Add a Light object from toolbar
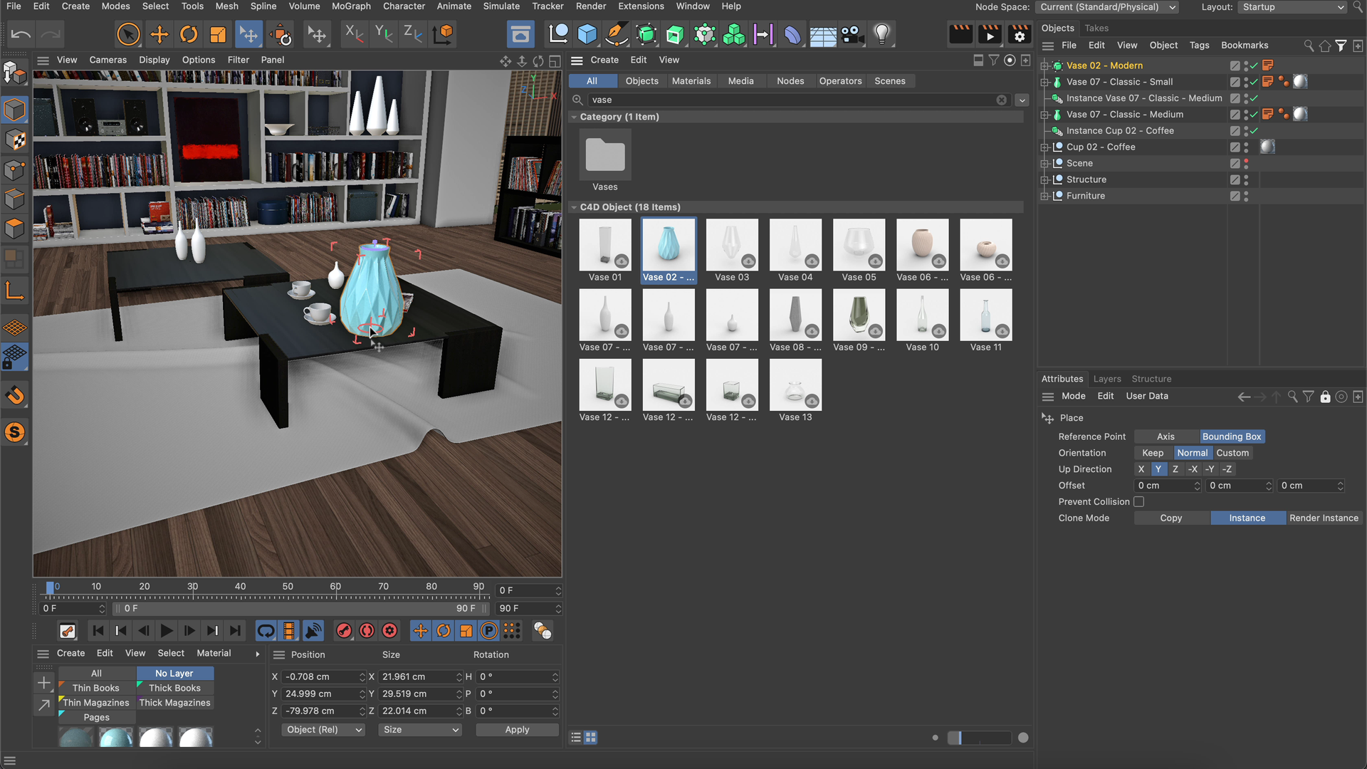This screenshot has height=769, width=1367. click(881, 34)
